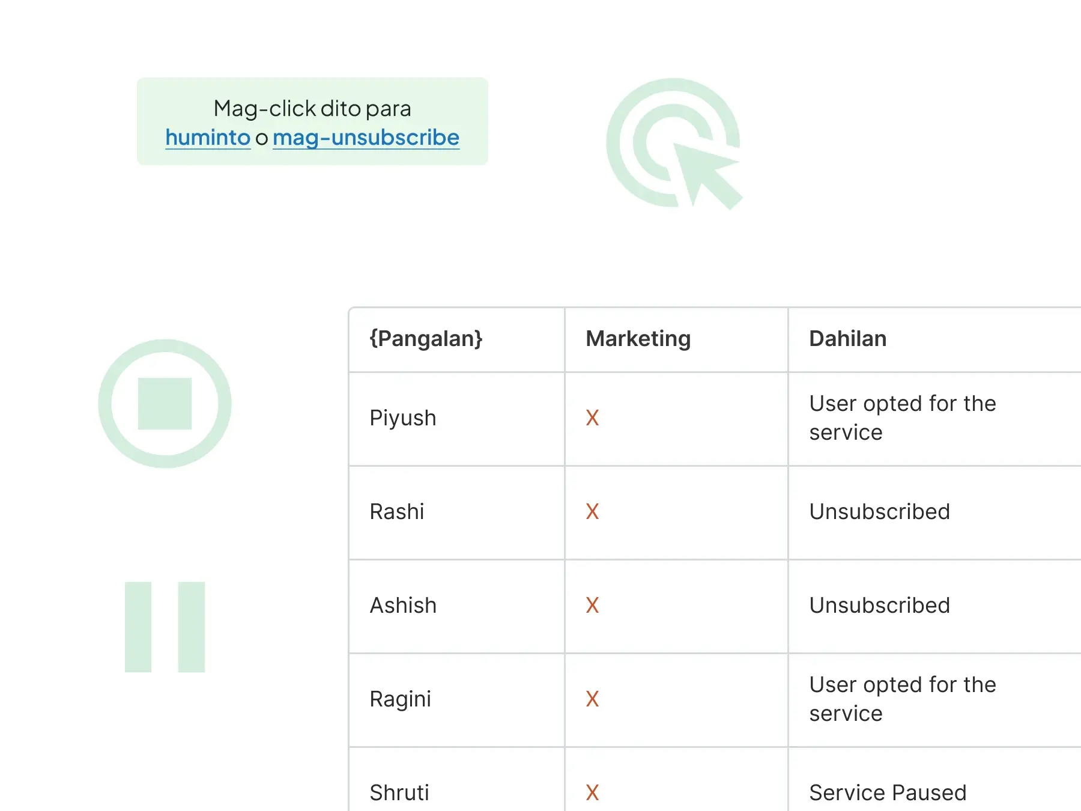Image resolution: width=1081 pixels, height=811 pixels.
Task: Click the Rashi name cell
Action: pos(397,512)
